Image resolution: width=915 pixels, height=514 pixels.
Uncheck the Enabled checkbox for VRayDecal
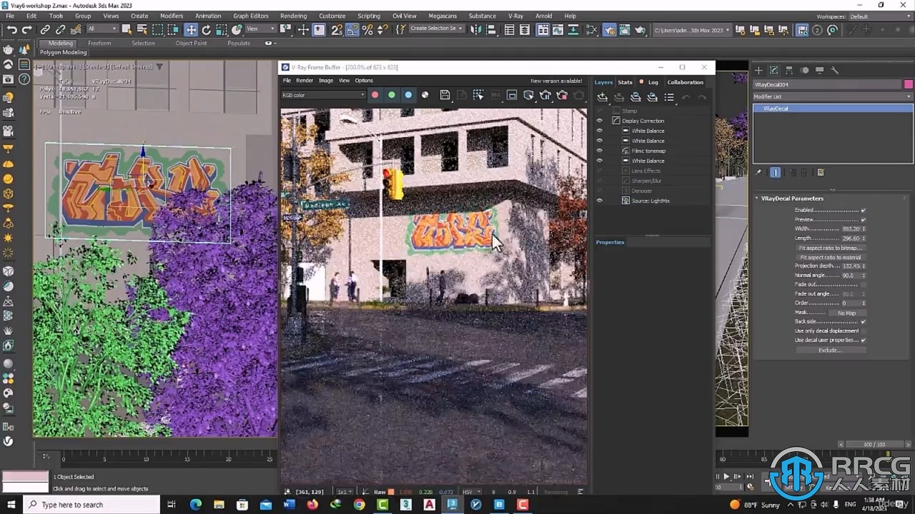pos(864,211)
